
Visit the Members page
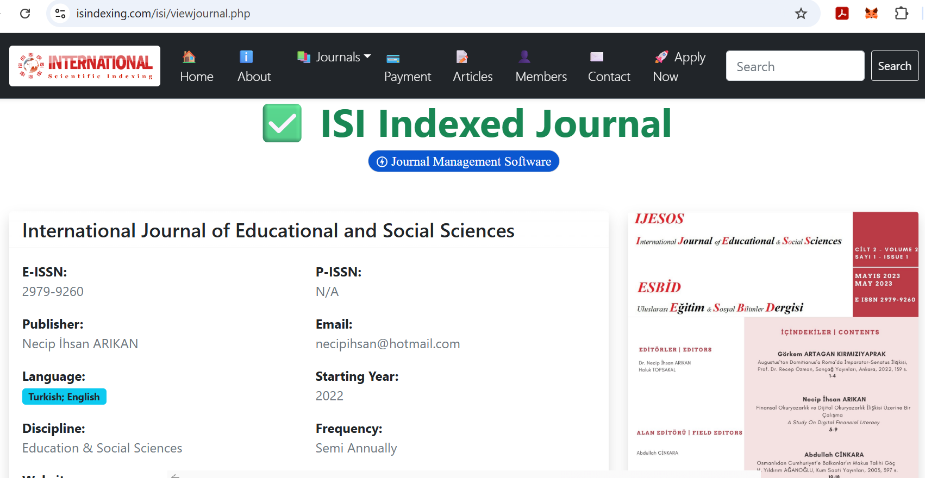541,66
